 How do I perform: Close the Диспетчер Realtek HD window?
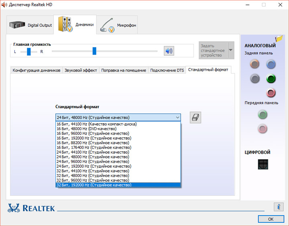tap(280, 5)
